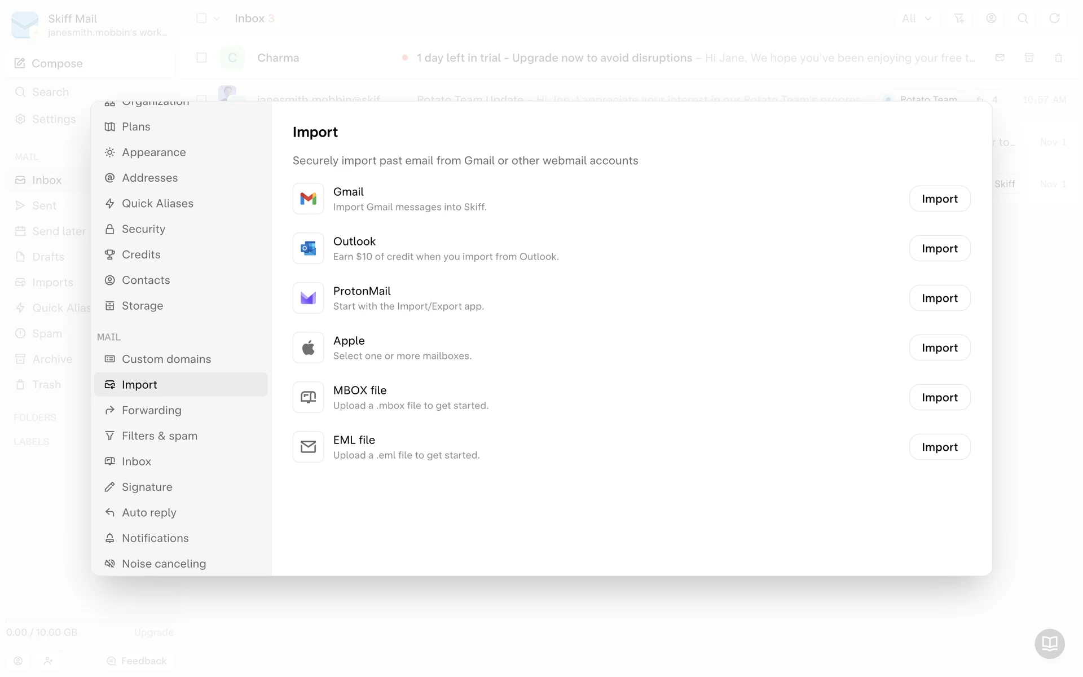Viewport: 1083px width, 677px height.
Task: Open Noise canceling settings
Action: pos(164,564)
